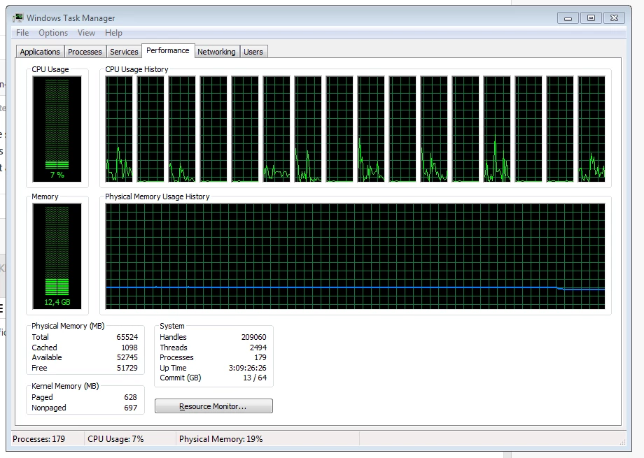Open the Help menu
The width and height of the screenshot is (644, 458).
point(113,33)
